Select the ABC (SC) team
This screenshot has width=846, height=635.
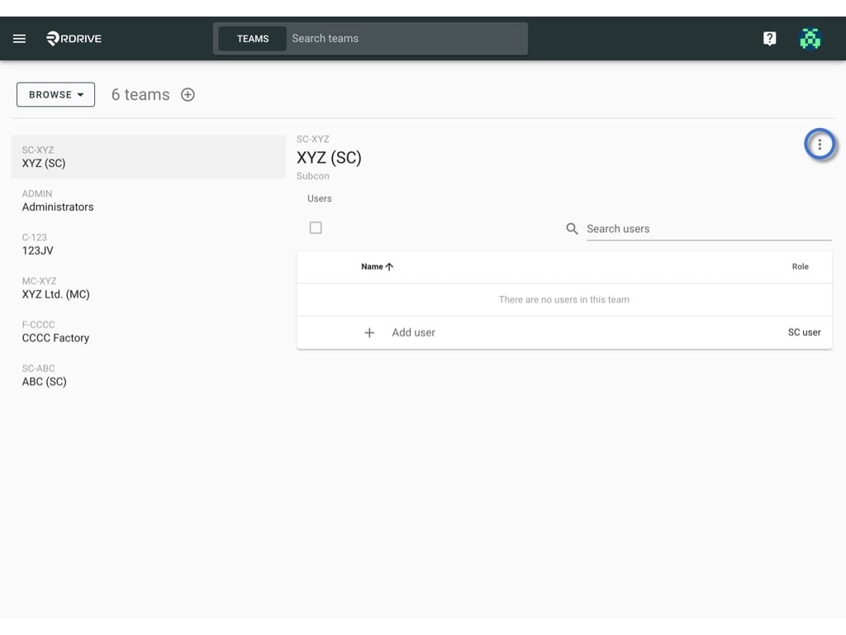coord(149,375)
